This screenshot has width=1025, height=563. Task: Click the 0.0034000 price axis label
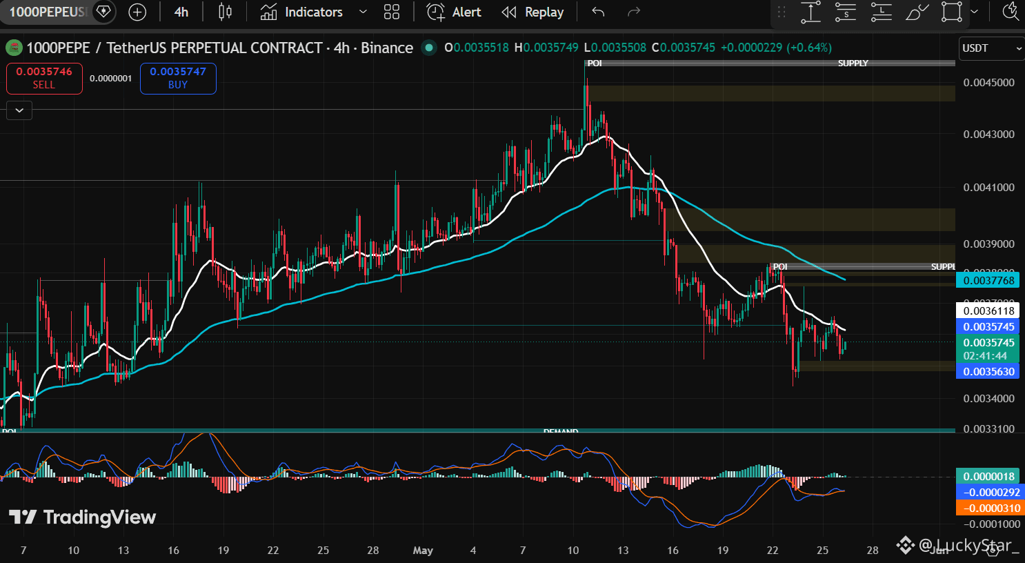989,399
